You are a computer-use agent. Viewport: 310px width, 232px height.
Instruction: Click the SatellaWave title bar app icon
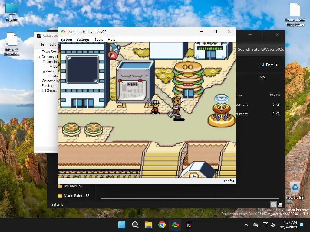(39, 36)
